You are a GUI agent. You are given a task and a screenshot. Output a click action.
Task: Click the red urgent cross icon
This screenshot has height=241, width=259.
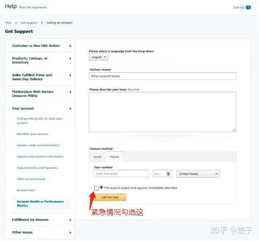pos(101,187)
